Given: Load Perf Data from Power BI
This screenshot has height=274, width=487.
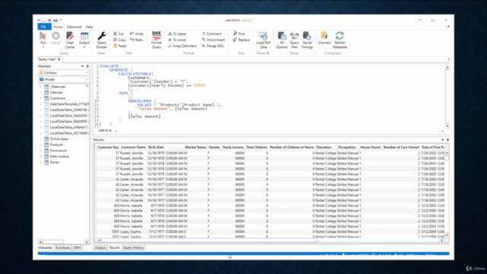Looking at the screenshot, I should tap(263, 40).
